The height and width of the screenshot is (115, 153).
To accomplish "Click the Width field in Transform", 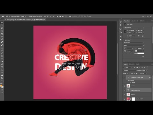I will 132,30.
